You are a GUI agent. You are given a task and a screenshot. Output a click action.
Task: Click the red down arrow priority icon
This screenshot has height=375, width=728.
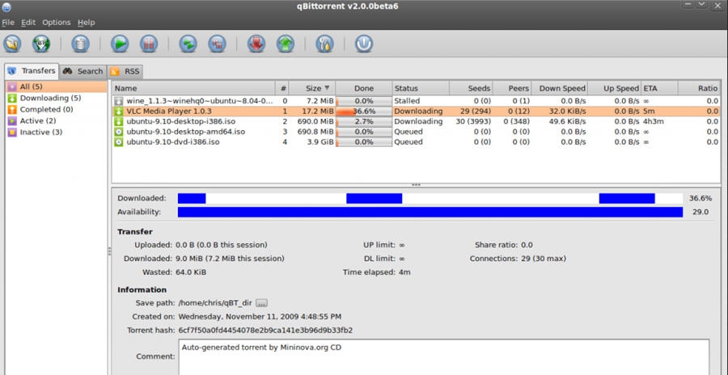[256, 43]
